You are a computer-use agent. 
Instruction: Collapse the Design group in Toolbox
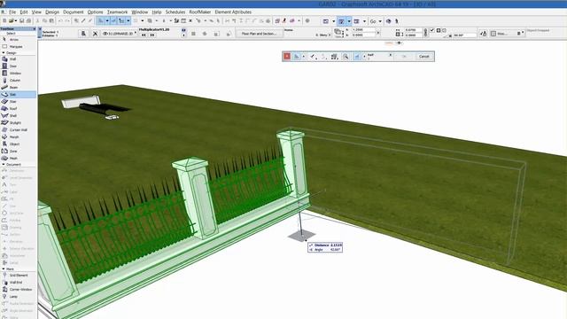click(x=4, y=53)
